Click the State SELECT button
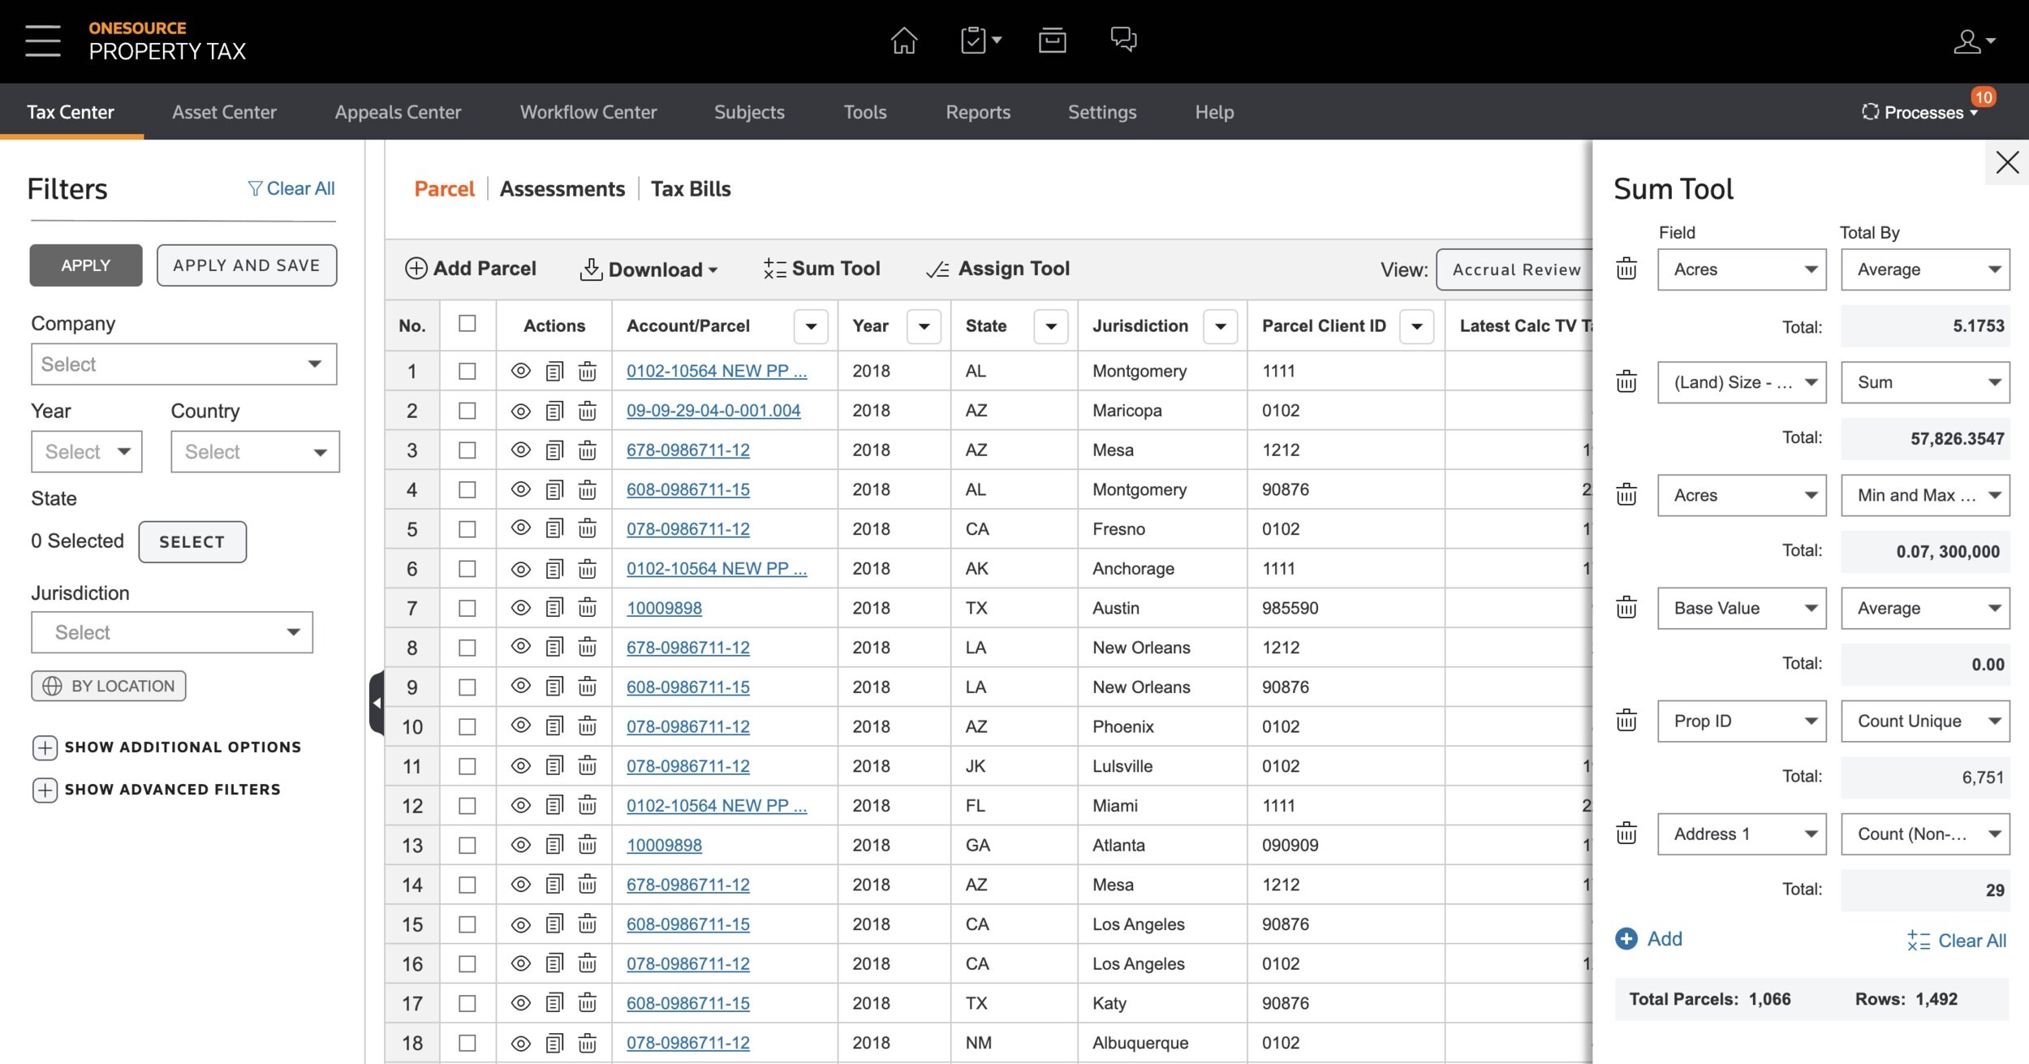This screenshot has width=2029, height=1064. 192,542
